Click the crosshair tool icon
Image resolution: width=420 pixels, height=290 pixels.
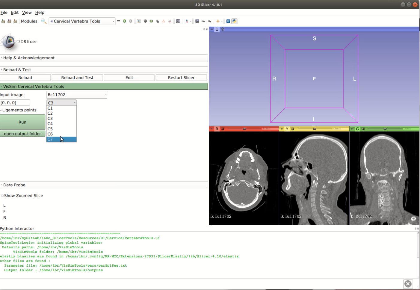click(218, 21)
